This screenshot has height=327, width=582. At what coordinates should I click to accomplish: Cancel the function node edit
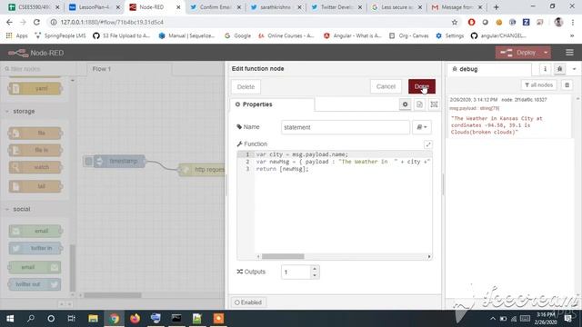(x=386, y=86)
